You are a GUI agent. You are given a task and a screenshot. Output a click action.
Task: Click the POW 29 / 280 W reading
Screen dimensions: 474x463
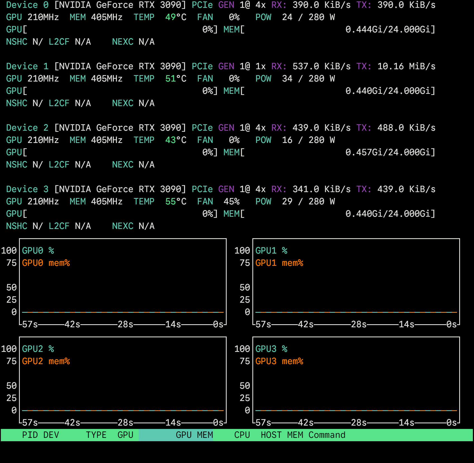(x=295, y=201)
